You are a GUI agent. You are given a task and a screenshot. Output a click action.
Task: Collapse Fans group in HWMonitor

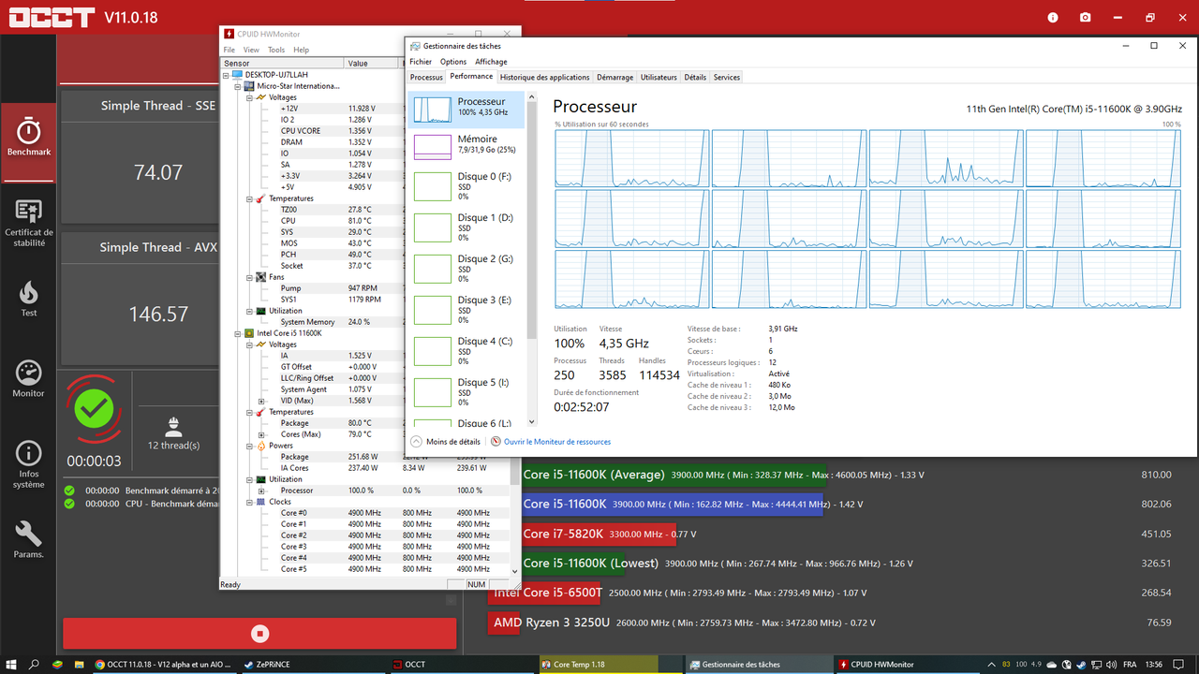[249, 277]
